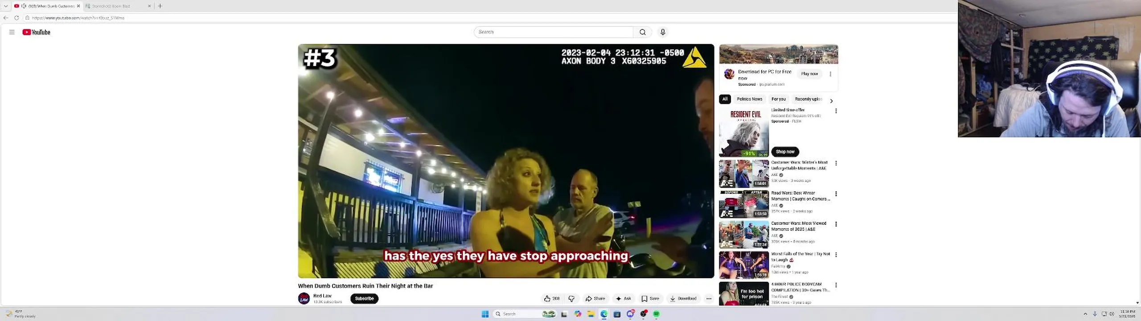Image resolution: width=1141 pixels, height=321 pixels.
Task: Click the video player to pause playback
Action: pyautogui.click(x=506, y=161)
